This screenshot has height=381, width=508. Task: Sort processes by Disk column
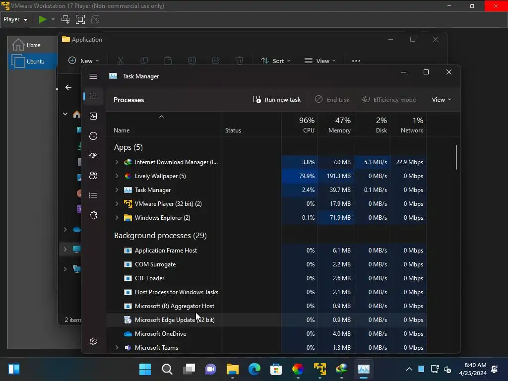click(372, 125)
